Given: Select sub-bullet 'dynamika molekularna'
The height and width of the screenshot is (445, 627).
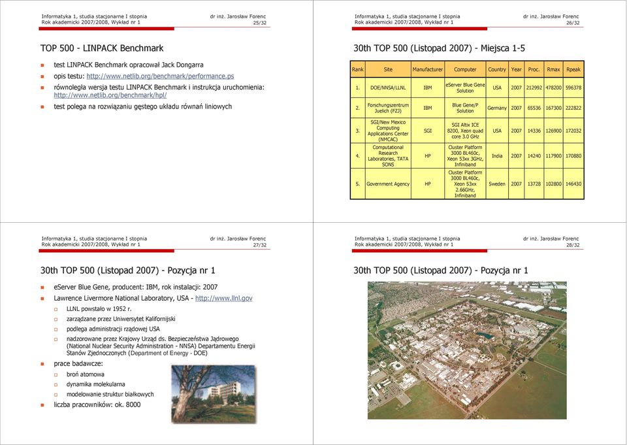Looking at the screenshot, I should tap(95, 384).
